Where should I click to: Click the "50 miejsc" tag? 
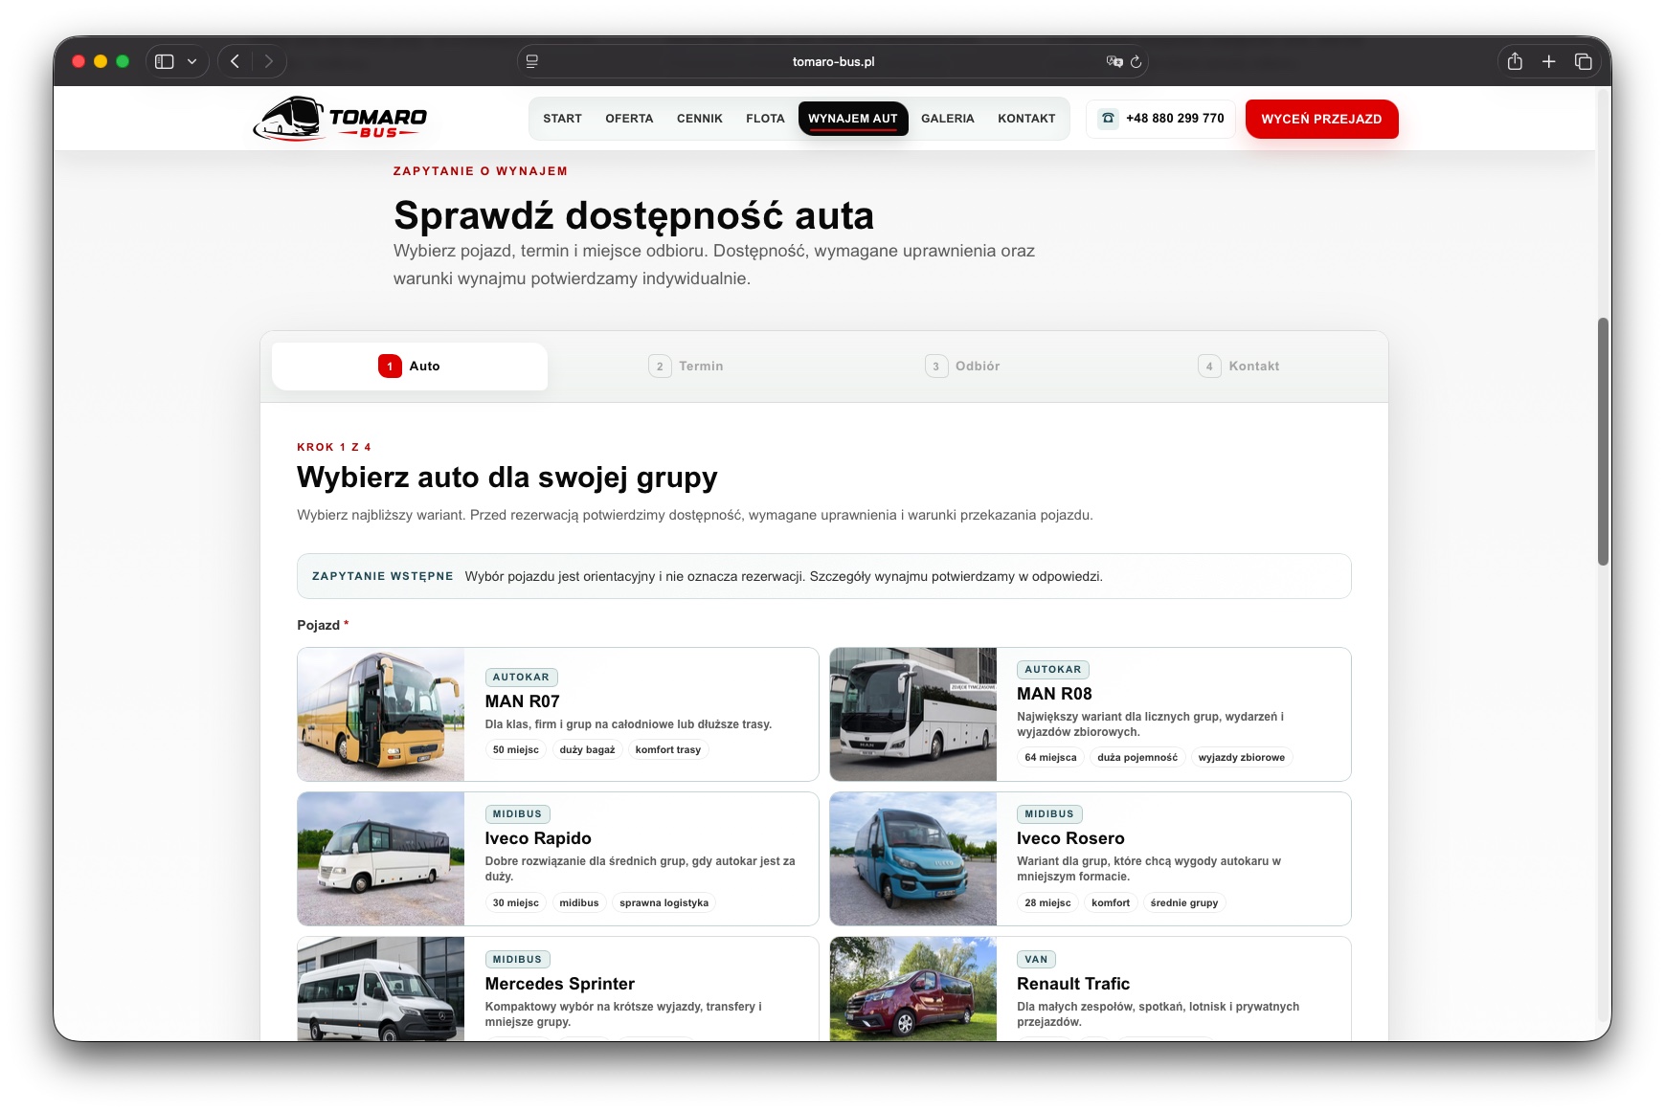tap(516, 750)
